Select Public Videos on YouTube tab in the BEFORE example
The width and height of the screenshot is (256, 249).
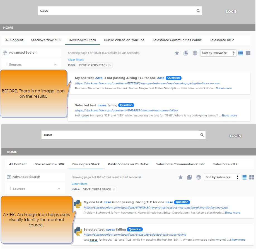pyautogui.click(x=124, y=40)
